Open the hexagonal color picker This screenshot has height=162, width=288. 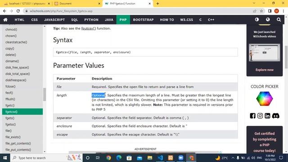[x=265, y=99]
